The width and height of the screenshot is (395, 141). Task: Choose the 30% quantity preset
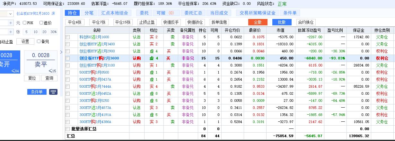pyautogui.click(x=53, y=32)
